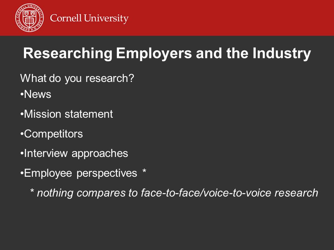Viewport: 334px width, 250px height.
Task: Click the italic footnote about face-to-face research
Action: tap(174, 193)
